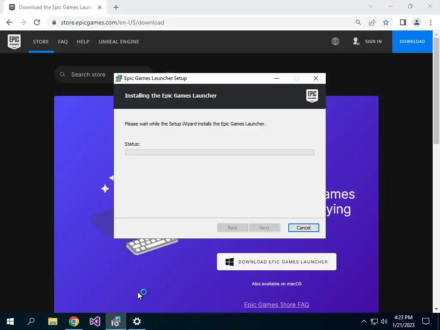Viewport: 440px width, 330px height.
Task: Click the sign-in user avatar icon
Action: (356, 41)
